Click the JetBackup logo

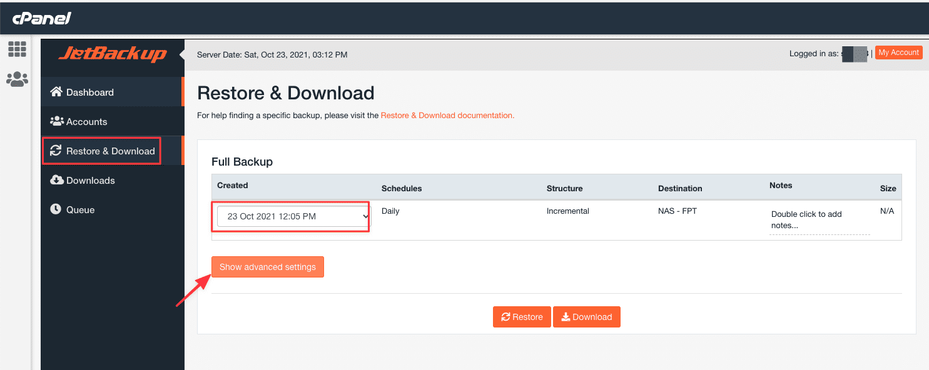tap(112, 54)
